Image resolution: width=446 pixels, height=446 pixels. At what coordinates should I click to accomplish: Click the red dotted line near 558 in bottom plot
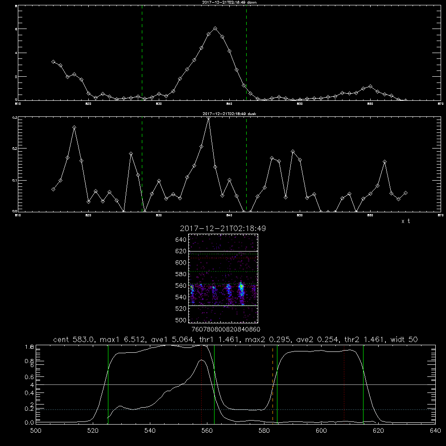click(x=202, y=384)
